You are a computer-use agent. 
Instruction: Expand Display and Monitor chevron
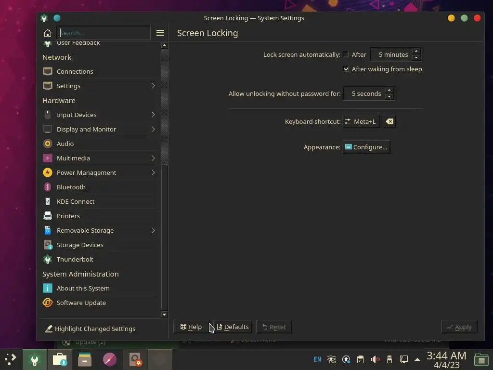[x=153, y=129]
